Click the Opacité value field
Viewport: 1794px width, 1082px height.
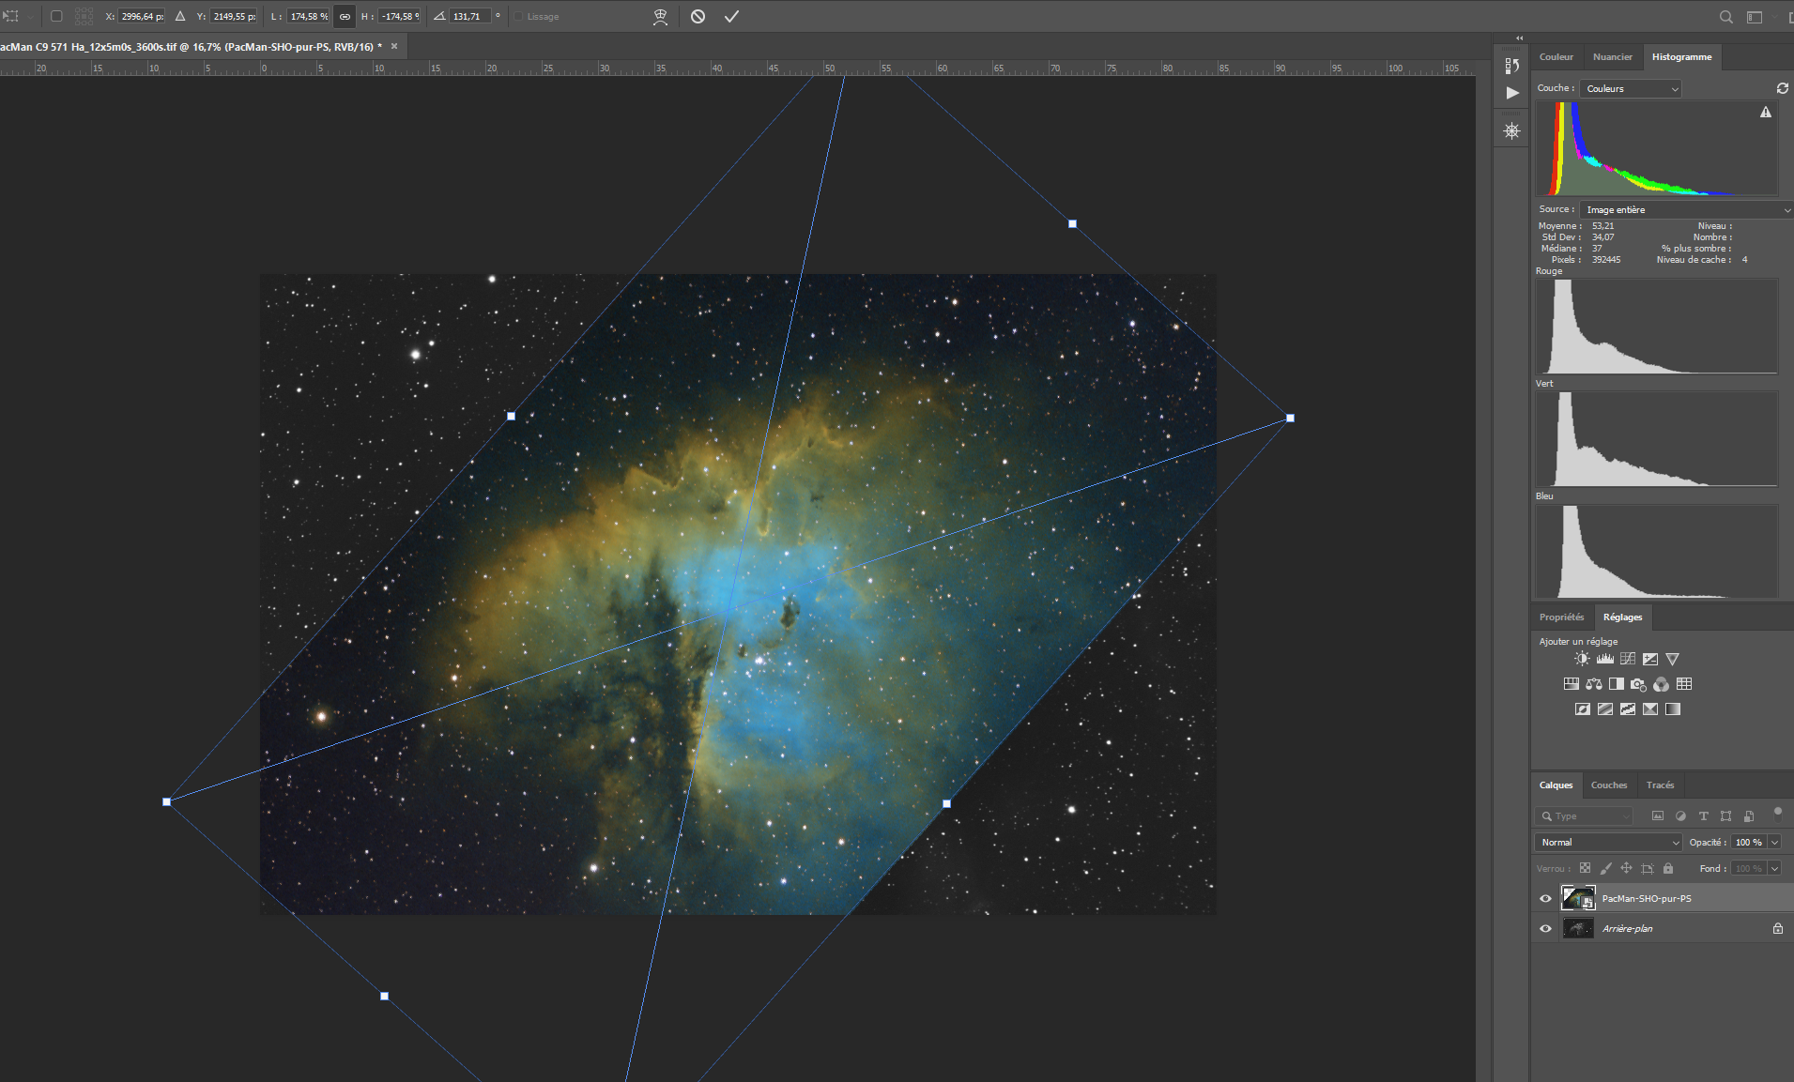pos(1748,842)
